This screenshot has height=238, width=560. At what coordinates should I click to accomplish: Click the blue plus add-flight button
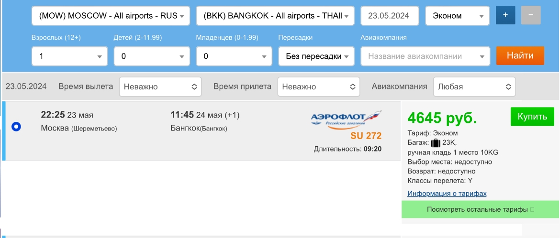pyautogui.click(x=505, y=15)
